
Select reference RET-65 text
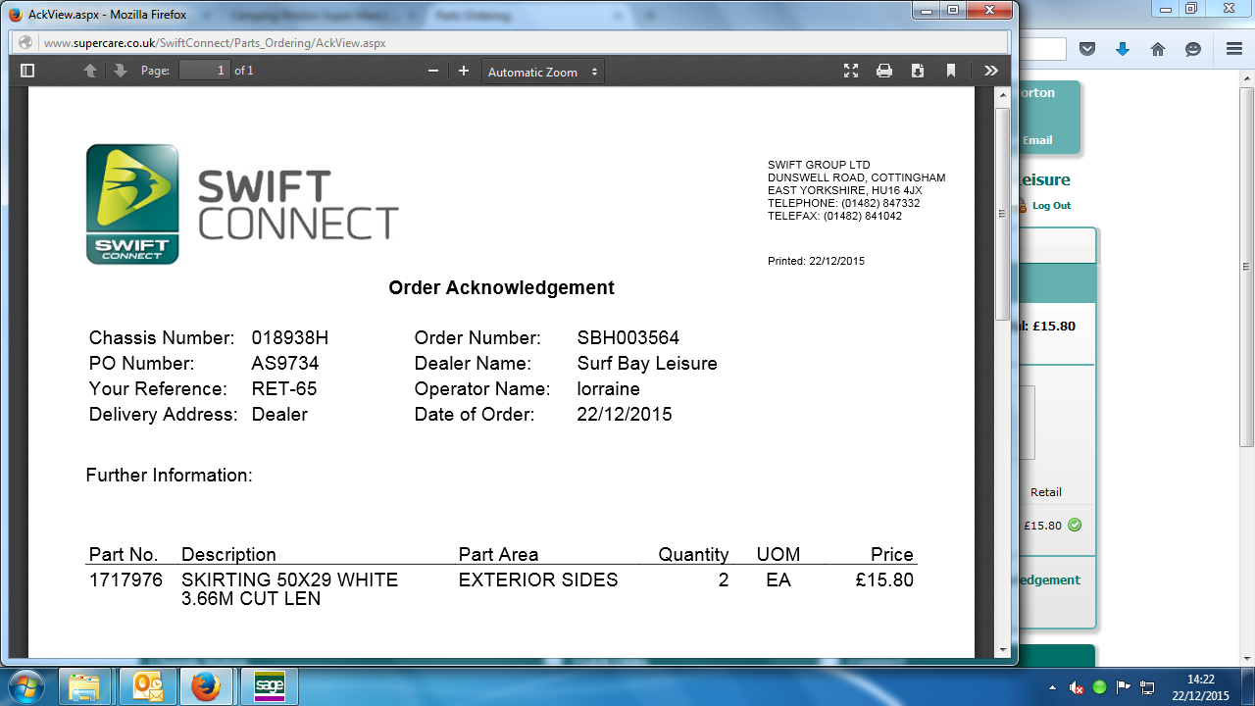[x=284, y=389]
